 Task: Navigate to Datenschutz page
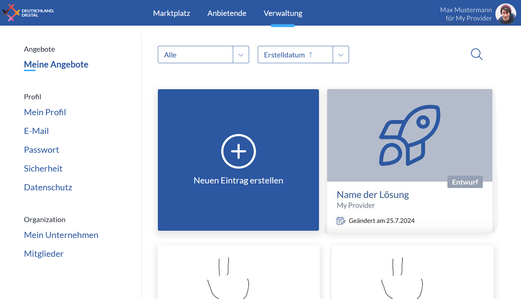coord(48,187)
